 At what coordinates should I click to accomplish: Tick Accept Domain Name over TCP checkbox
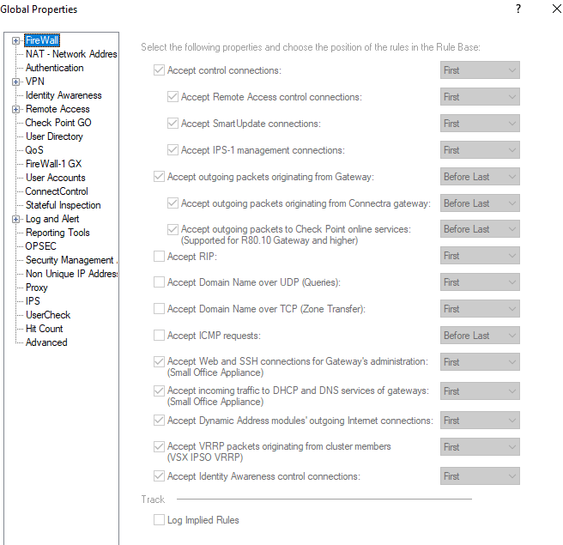tap(159, 309)
